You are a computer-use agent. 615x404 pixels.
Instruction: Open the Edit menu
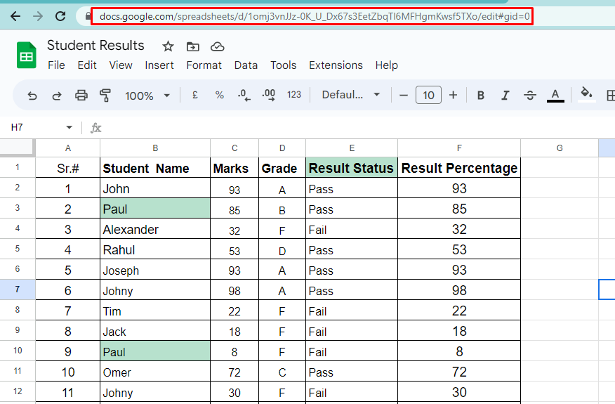click(x=87, y=65)
